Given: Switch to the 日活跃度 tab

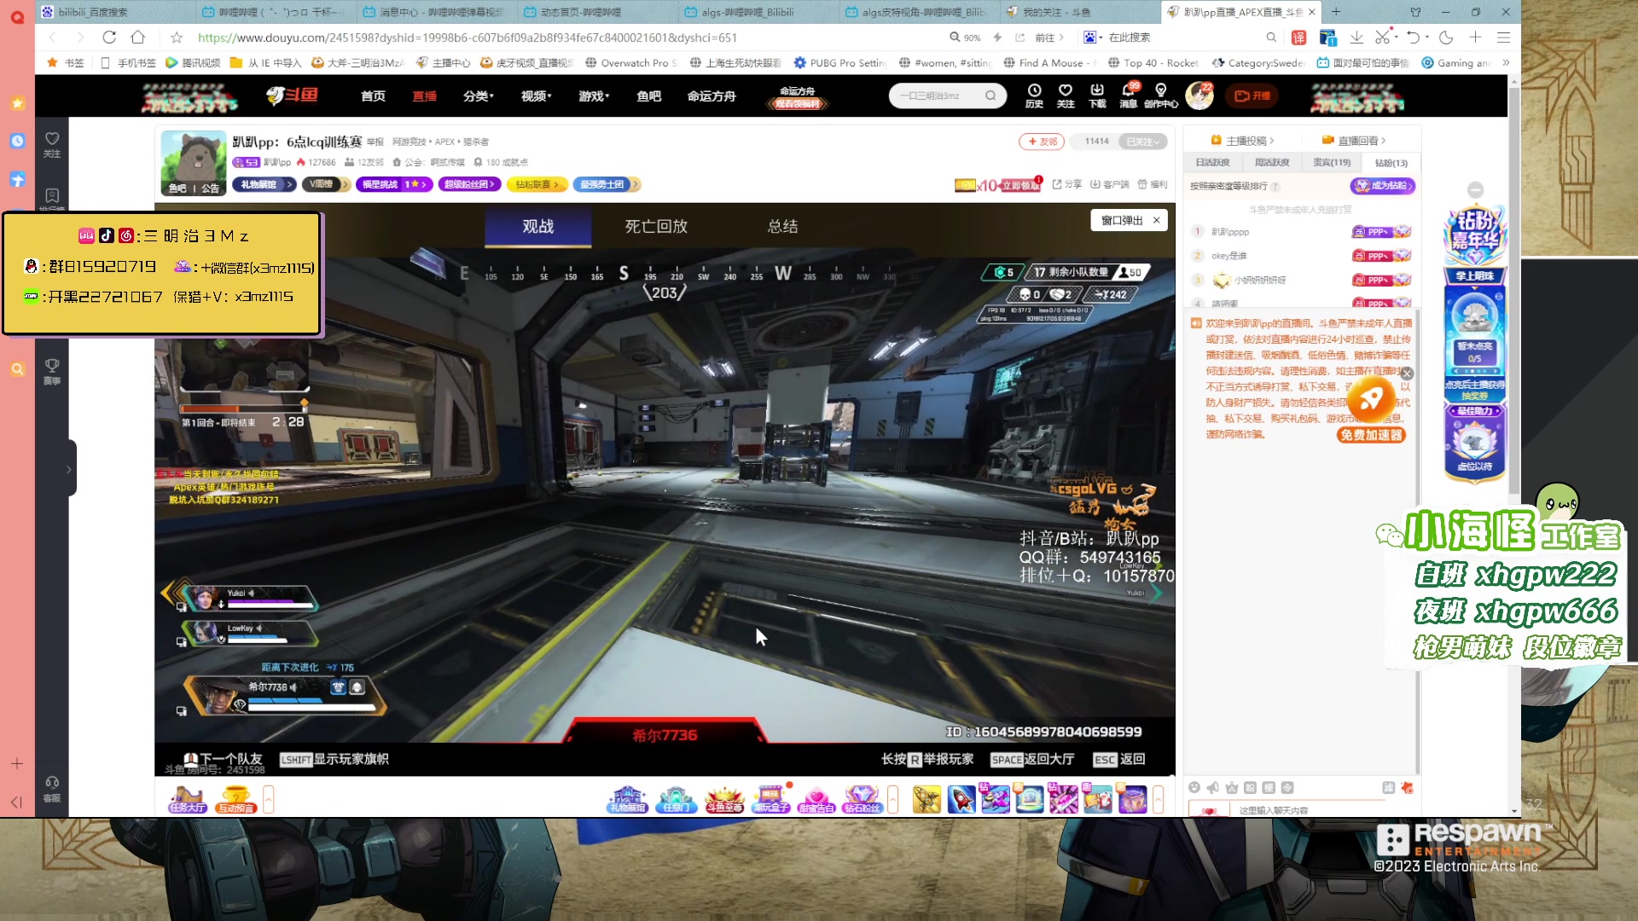Looking at the screenshot, I should tap(1212, 162).
